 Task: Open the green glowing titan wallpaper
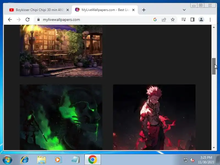pos(61,117)
